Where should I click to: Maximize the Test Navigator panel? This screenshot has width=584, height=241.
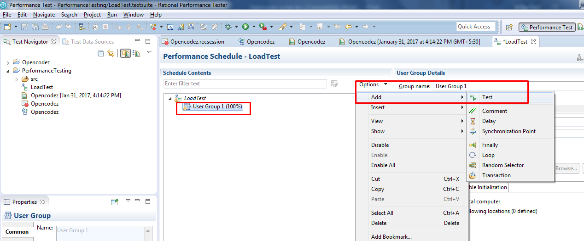148,41
